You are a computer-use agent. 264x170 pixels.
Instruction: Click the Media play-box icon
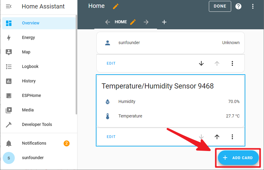[8, 110]
